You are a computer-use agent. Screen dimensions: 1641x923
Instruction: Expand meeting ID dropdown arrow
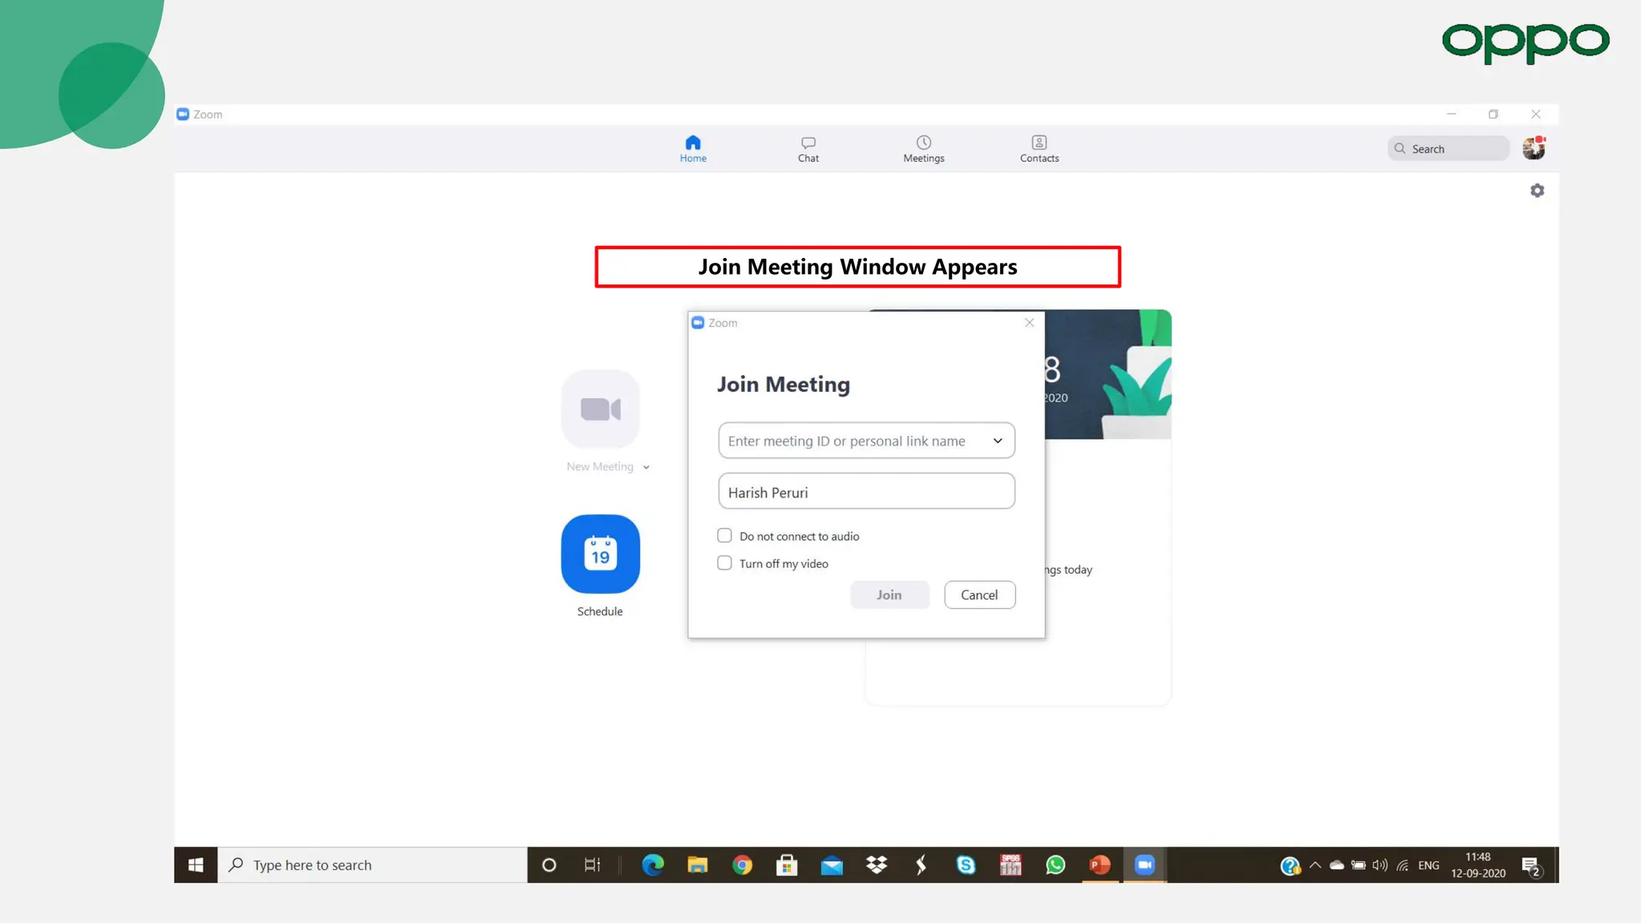(998, 441)
